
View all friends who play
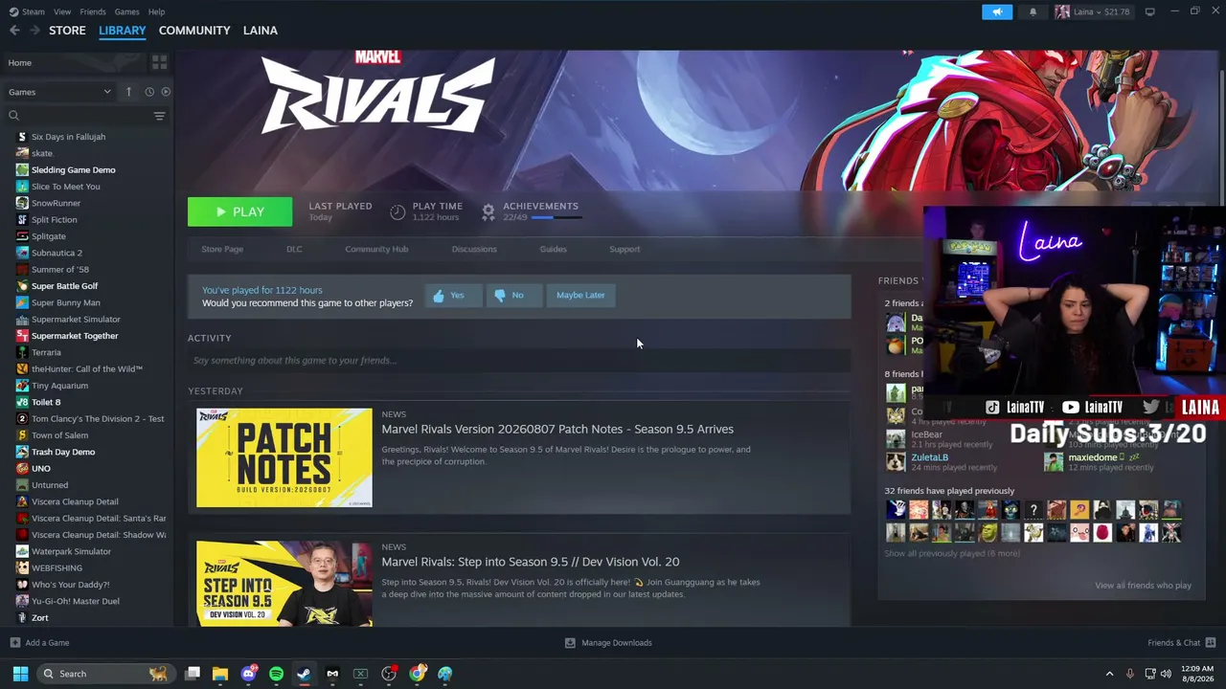tap(1143, 586)
